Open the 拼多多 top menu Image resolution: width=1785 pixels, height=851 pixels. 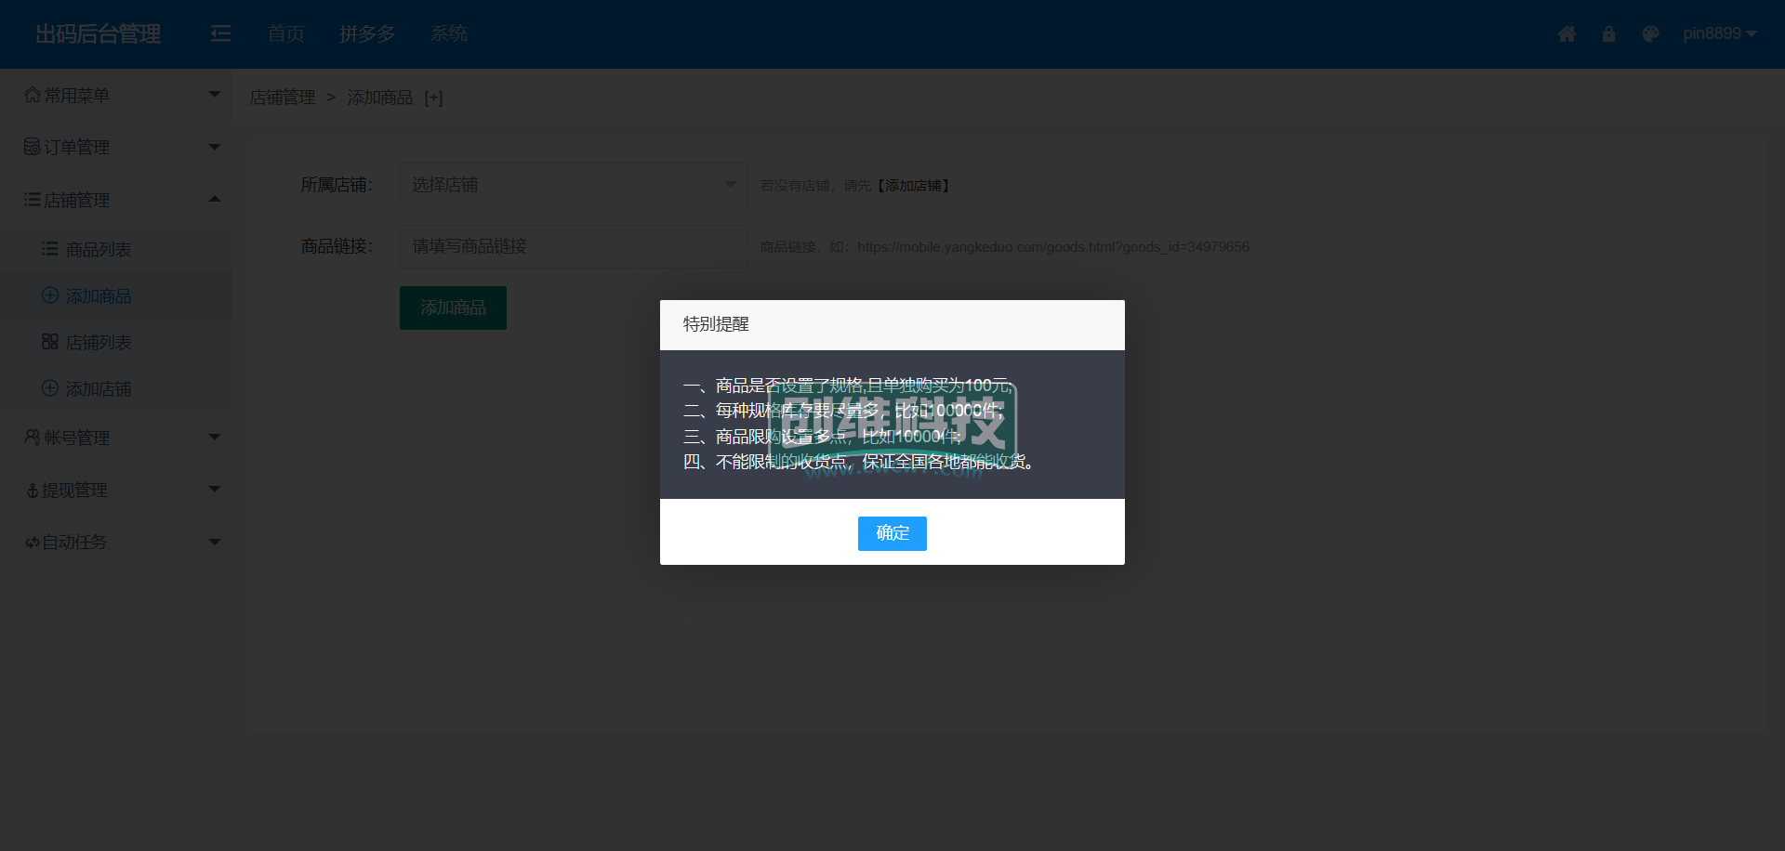[x=367, y=34]
